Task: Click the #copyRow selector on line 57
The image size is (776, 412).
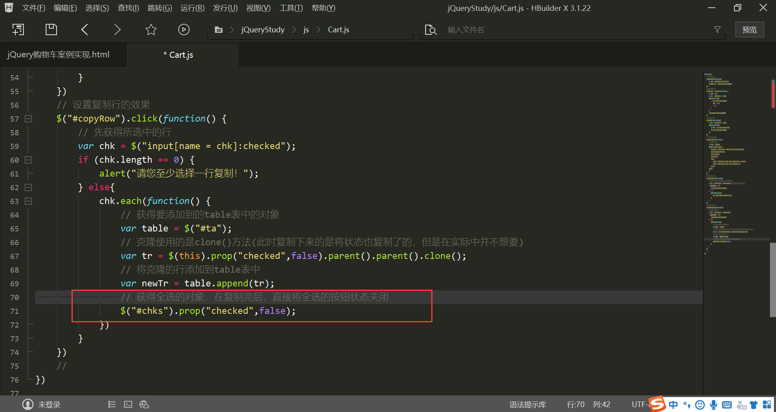Action: click(x=94, y=118)
